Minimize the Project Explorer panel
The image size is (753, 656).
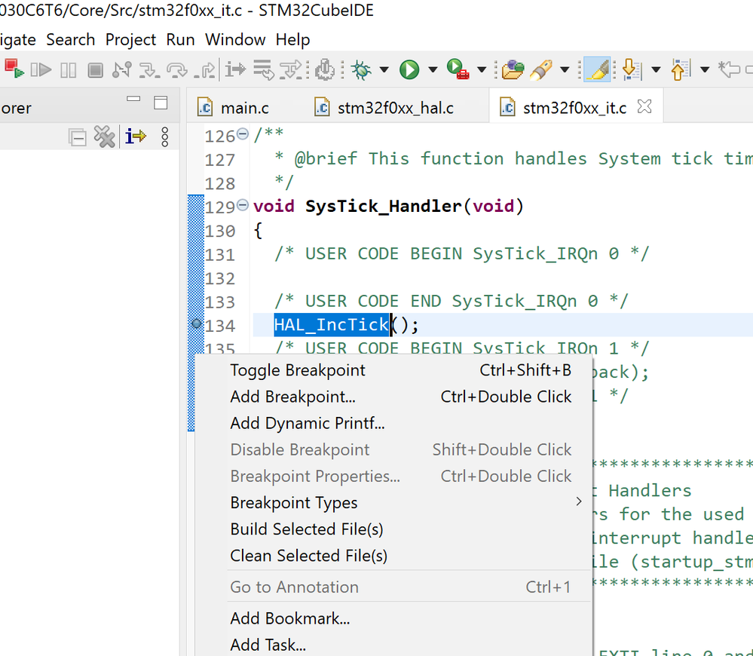coord(133,99)
